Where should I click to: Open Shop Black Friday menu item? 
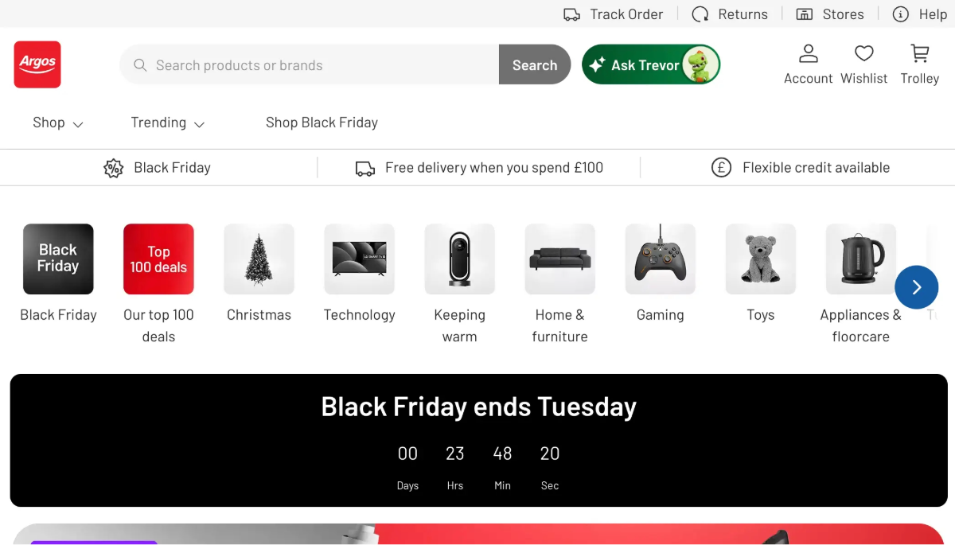click(x=322, y=123)
